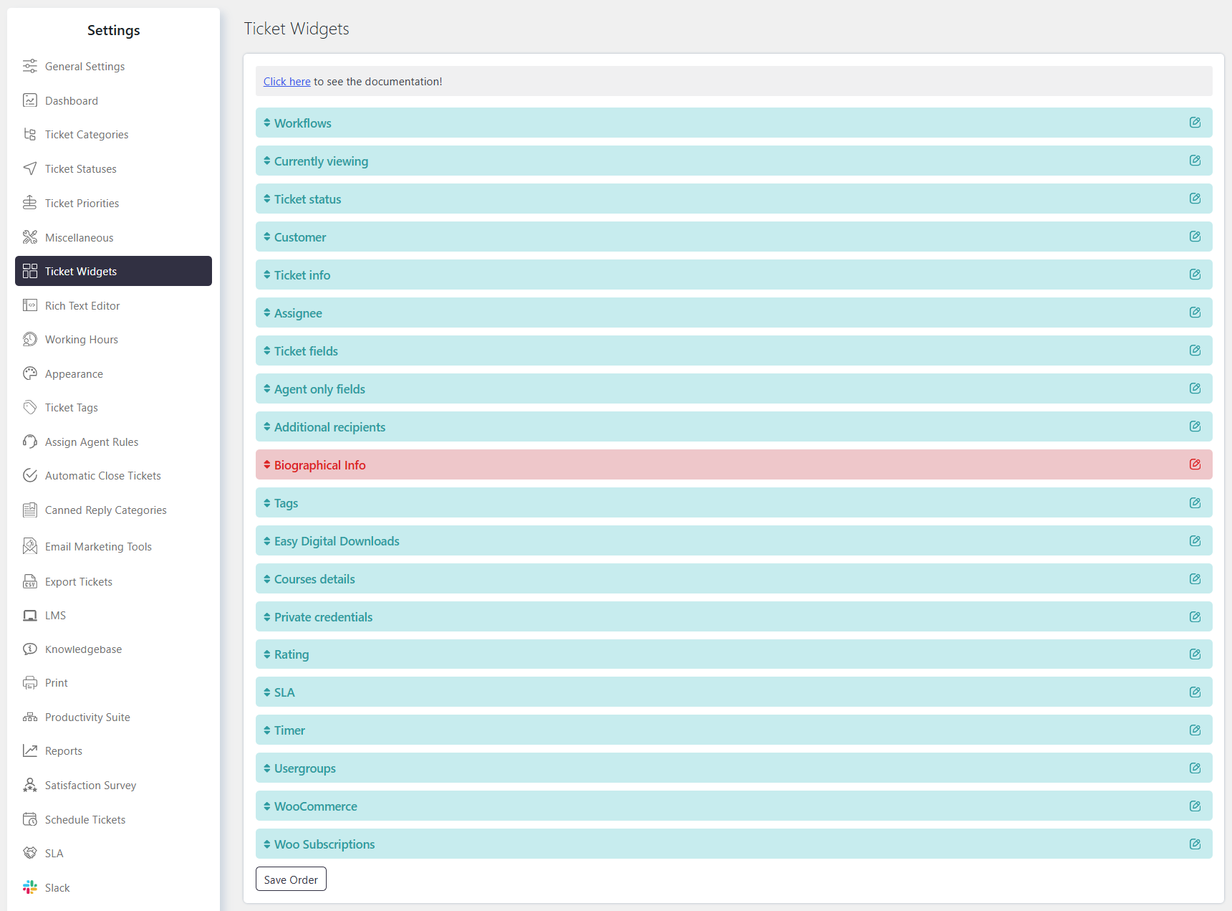Edit the Ticket info widget
The width and height of the screenshot is (1232, 911).
point(1195,275)
